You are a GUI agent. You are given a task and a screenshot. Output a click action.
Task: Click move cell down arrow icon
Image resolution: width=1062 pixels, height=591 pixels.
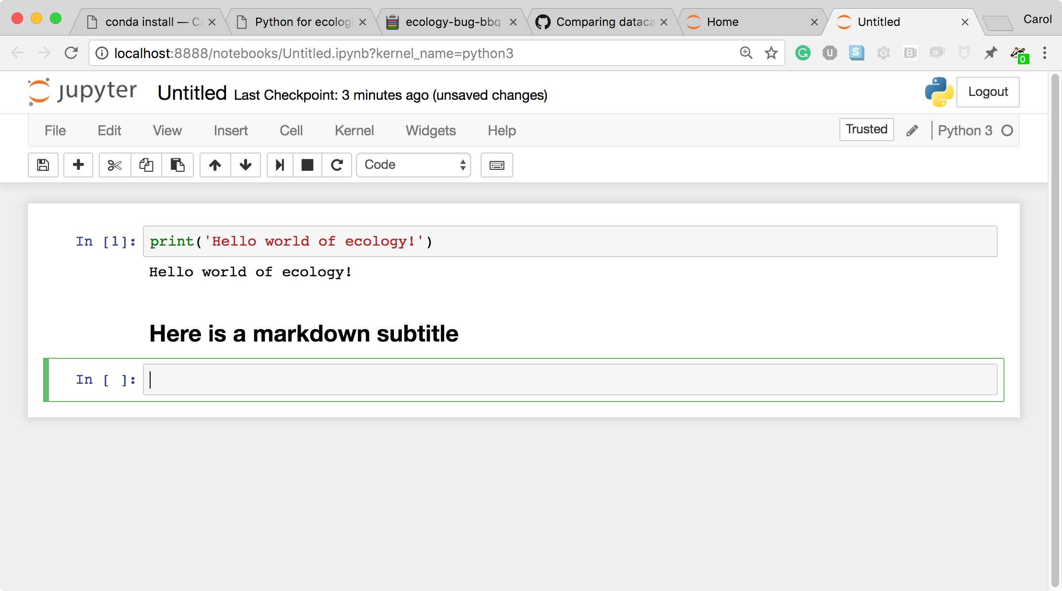click(245, 164)
